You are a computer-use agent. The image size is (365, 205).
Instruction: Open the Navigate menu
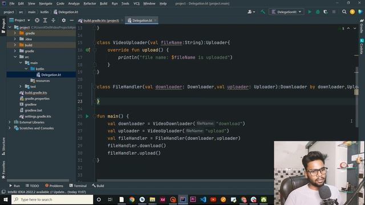pos(46,3)
